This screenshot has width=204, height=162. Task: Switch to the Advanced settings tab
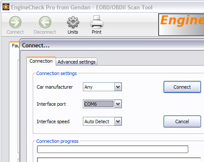76,62
